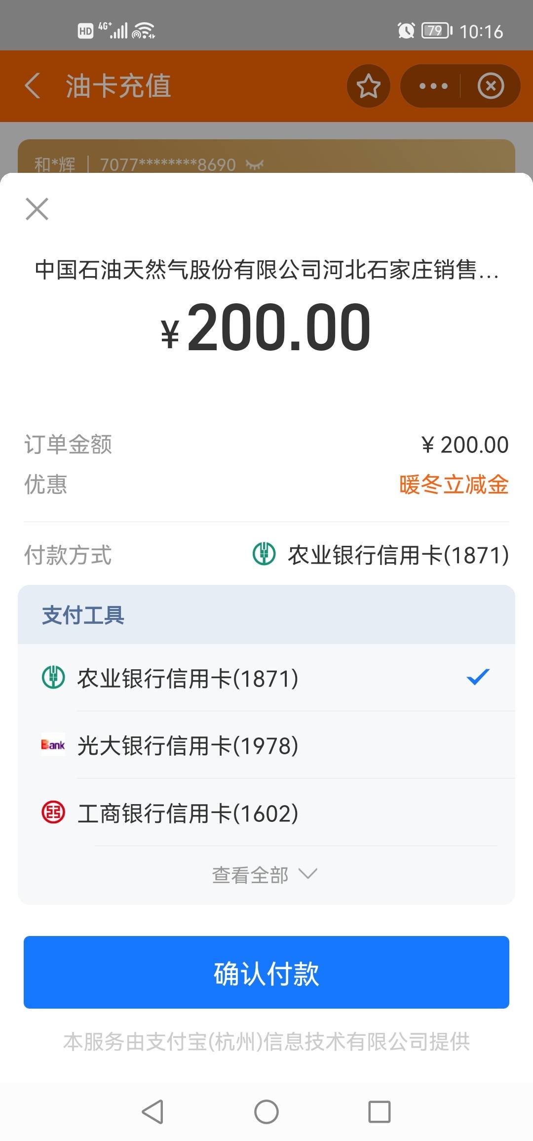Viewport: 533px width, 1141px height.
Task: Open 暖冬立减金 discount options
Action: [454, 484]
